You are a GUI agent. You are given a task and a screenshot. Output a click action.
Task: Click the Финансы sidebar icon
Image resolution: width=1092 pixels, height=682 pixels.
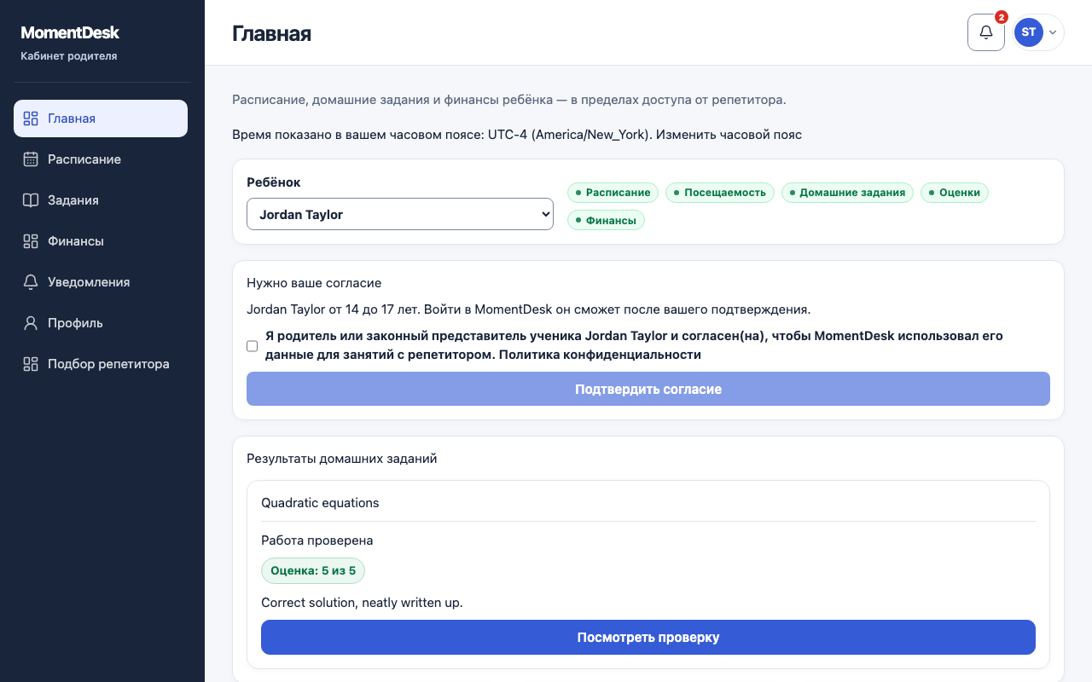click(31, 241)
